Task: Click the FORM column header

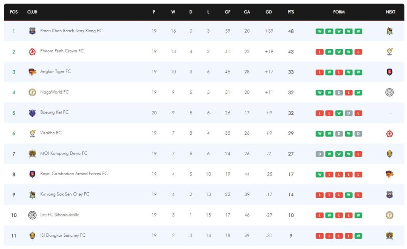Action: (x=339, y=12)
